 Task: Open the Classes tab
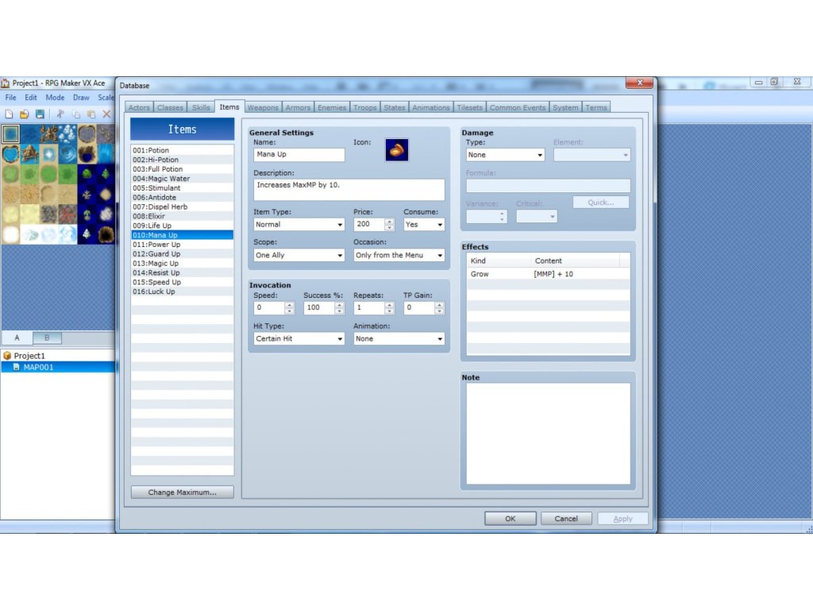(170, 107)
